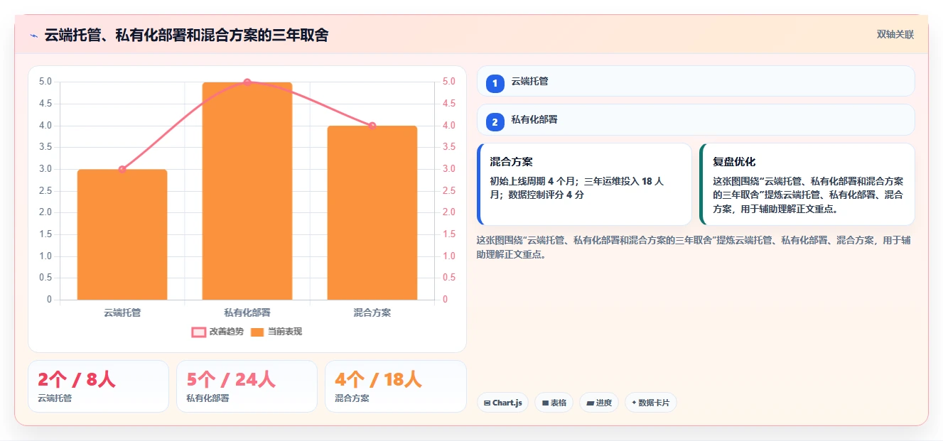
Task: Toggle the 改善趋势 legend entry
Action: 217,332
